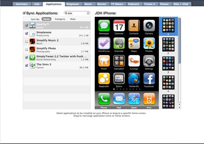Click the Simplify Music 2 app icon
Viewport: 204px width, 144px height.
point(32,41)
